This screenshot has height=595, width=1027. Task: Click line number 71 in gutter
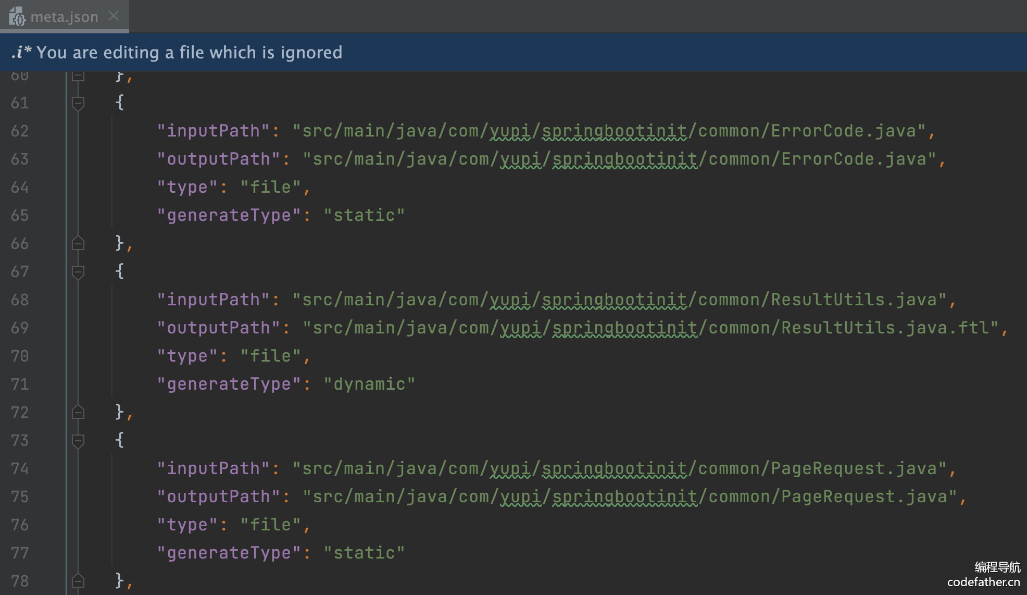[20, 384]
